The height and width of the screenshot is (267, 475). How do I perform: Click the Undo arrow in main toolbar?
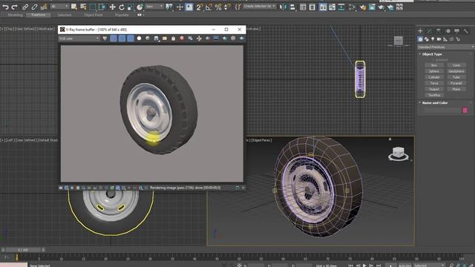coord(5,7)
